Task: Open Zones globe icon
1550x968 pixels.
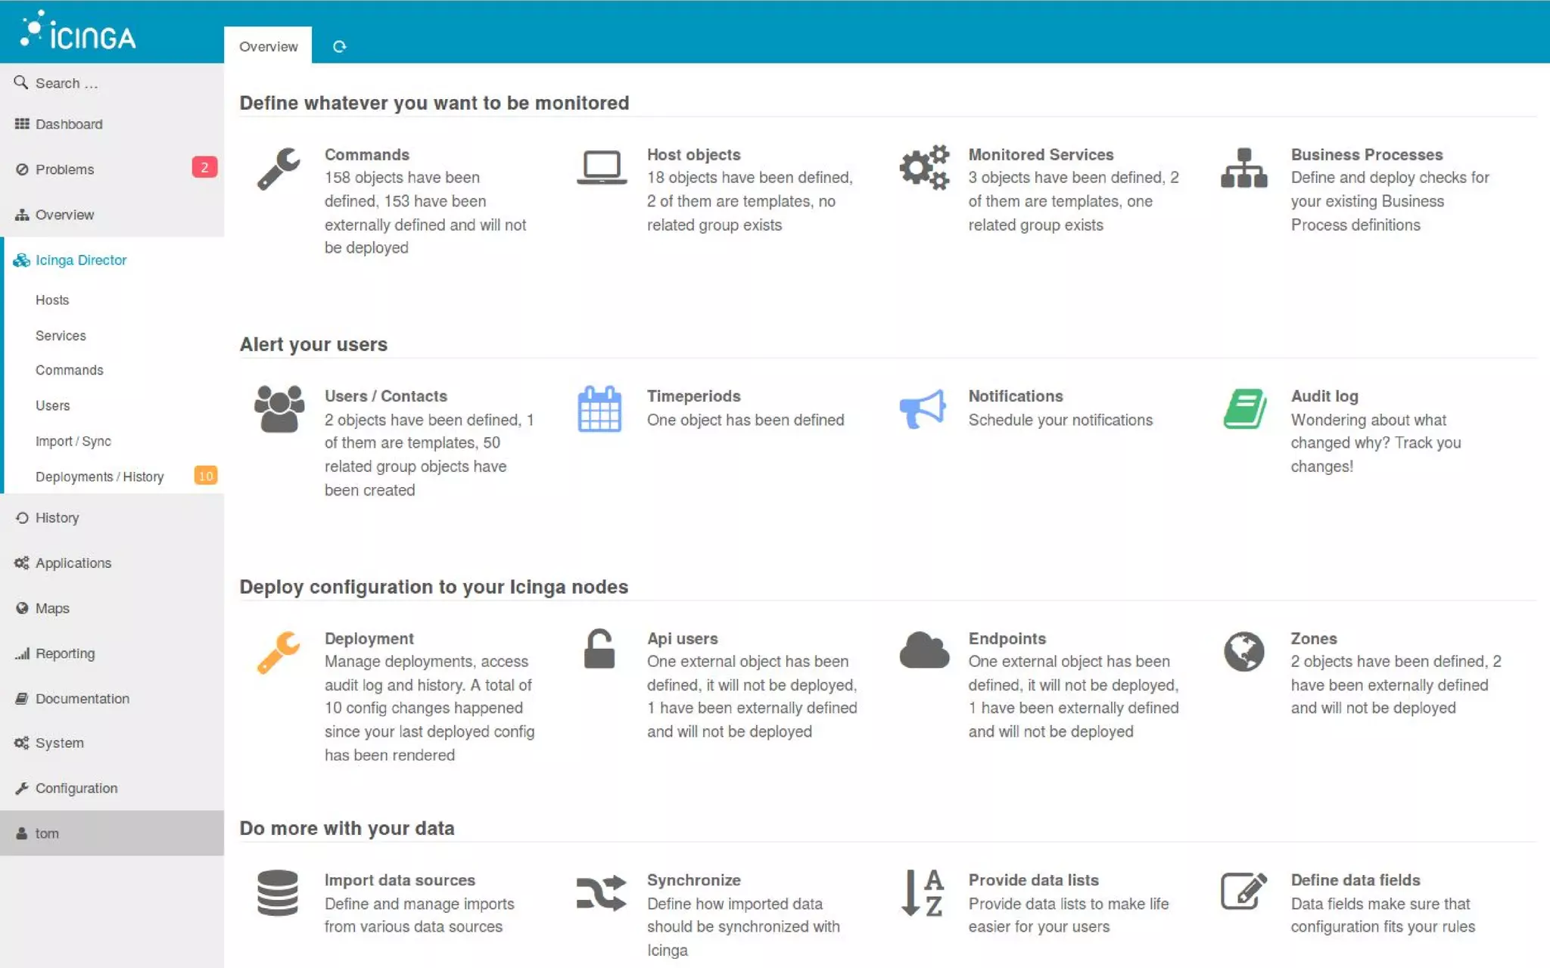Action: click(x=1243, y=651)
